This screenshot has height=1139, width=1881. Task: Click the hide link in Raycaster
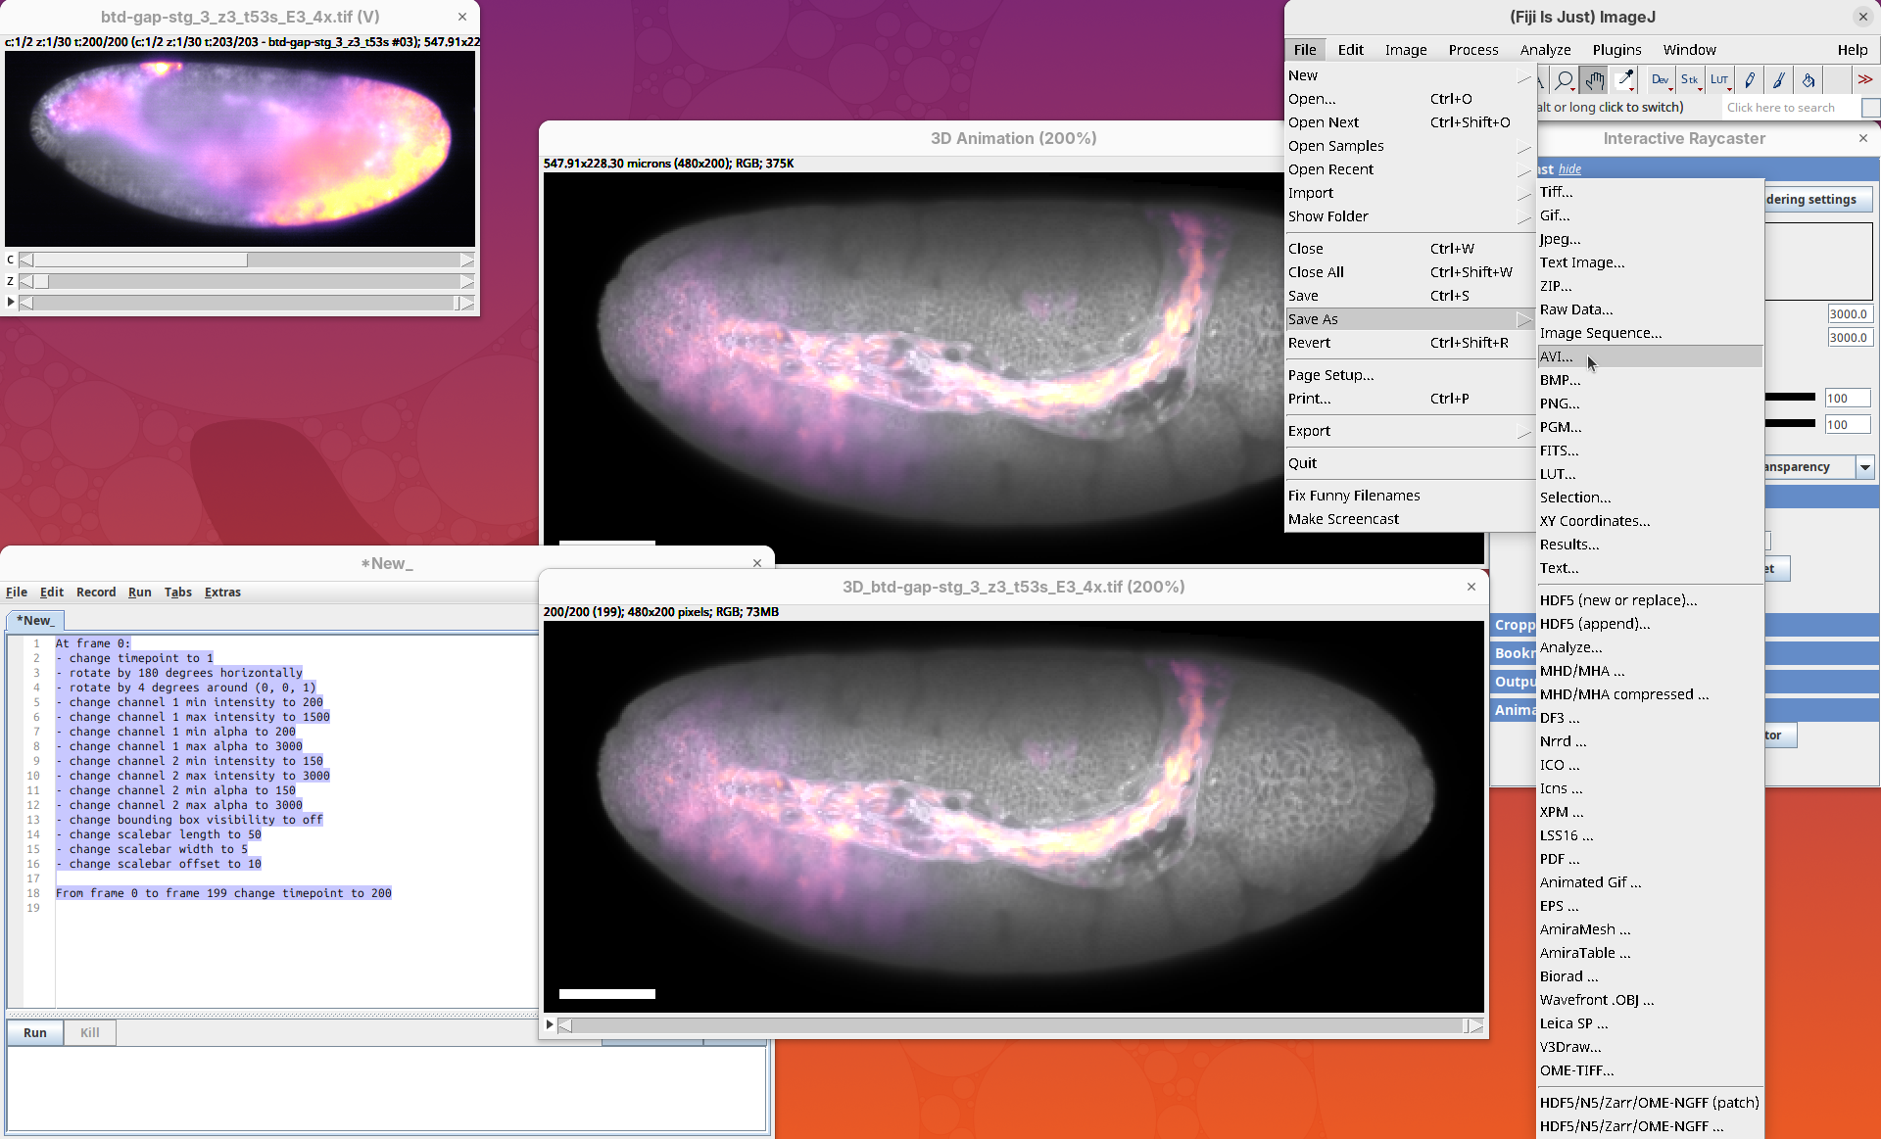pyautogui.click(x=1569, y=168)
